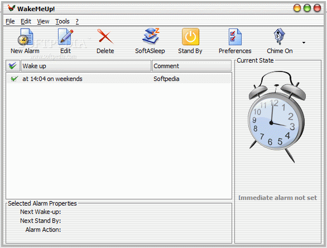Launch SoftASleep pillow icon
This screenshot has width=327, height=248.
tap(151, 36)
